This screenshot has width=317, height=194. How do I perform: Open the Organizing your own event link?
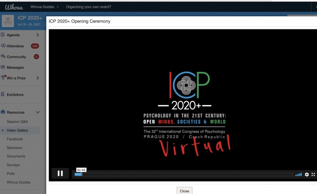click(x=88, y=7)
